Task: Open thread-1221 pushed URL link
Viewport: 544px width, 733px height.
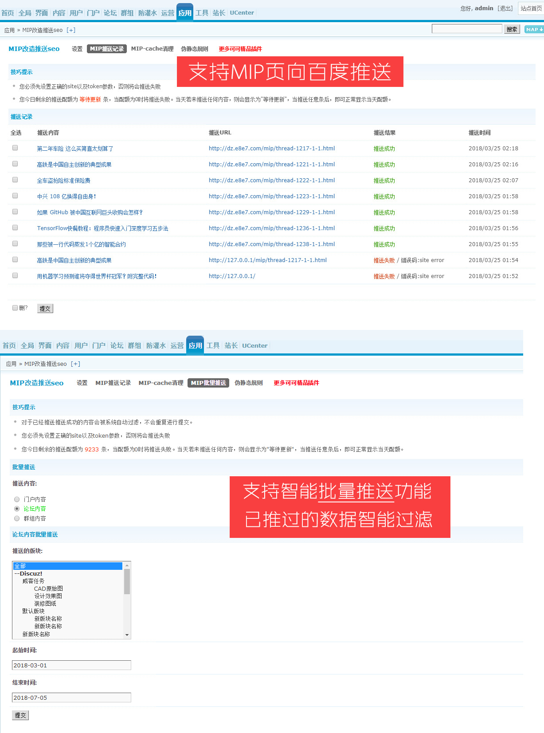Action: (x=272, y=164)
